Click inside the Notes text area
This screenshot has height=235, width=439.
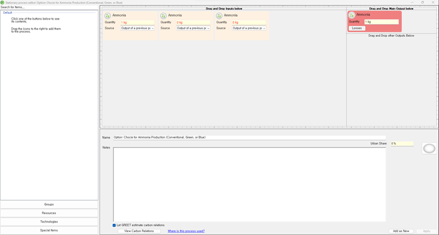pos(249,184)
